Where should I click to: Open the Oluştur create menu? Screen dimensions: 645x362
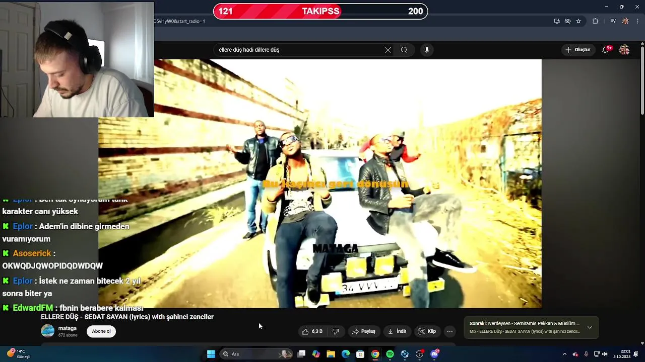[578, 50]
